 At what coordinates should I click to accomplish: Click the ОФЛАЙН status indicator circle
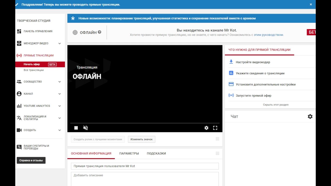coord(75,33)
